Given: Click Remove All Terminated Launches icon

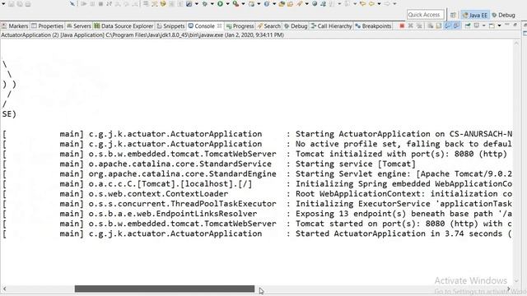Looking at the screenshot, I should point(419,25).
